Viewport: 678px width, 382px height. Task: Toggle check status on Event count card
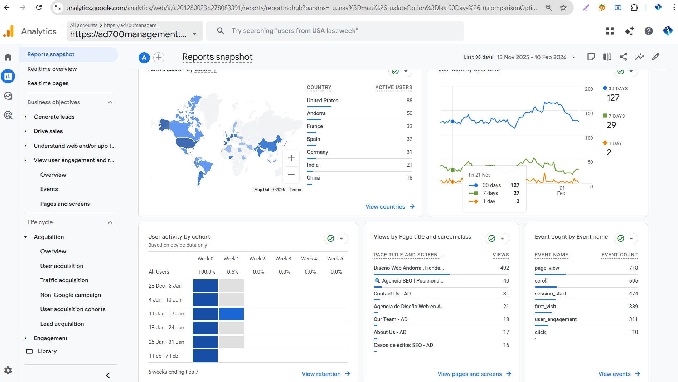621,239
